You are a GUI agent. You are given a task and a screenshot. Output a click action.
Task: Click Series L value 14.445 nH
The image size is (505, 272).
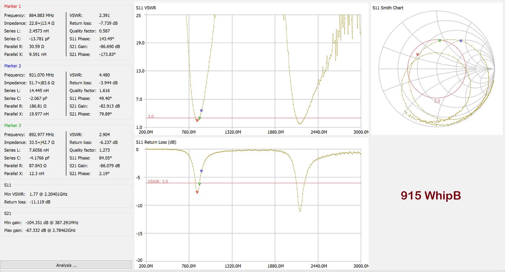[x=38, y=91]
